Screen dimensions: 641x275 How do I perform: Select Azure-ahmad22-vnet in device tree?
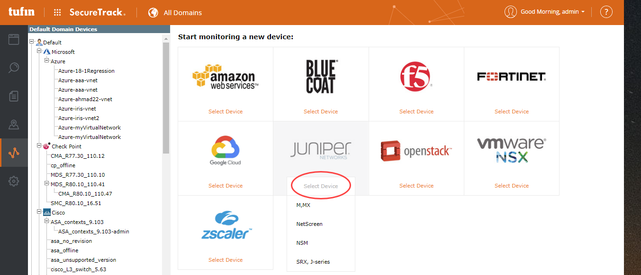coord(85,99)
